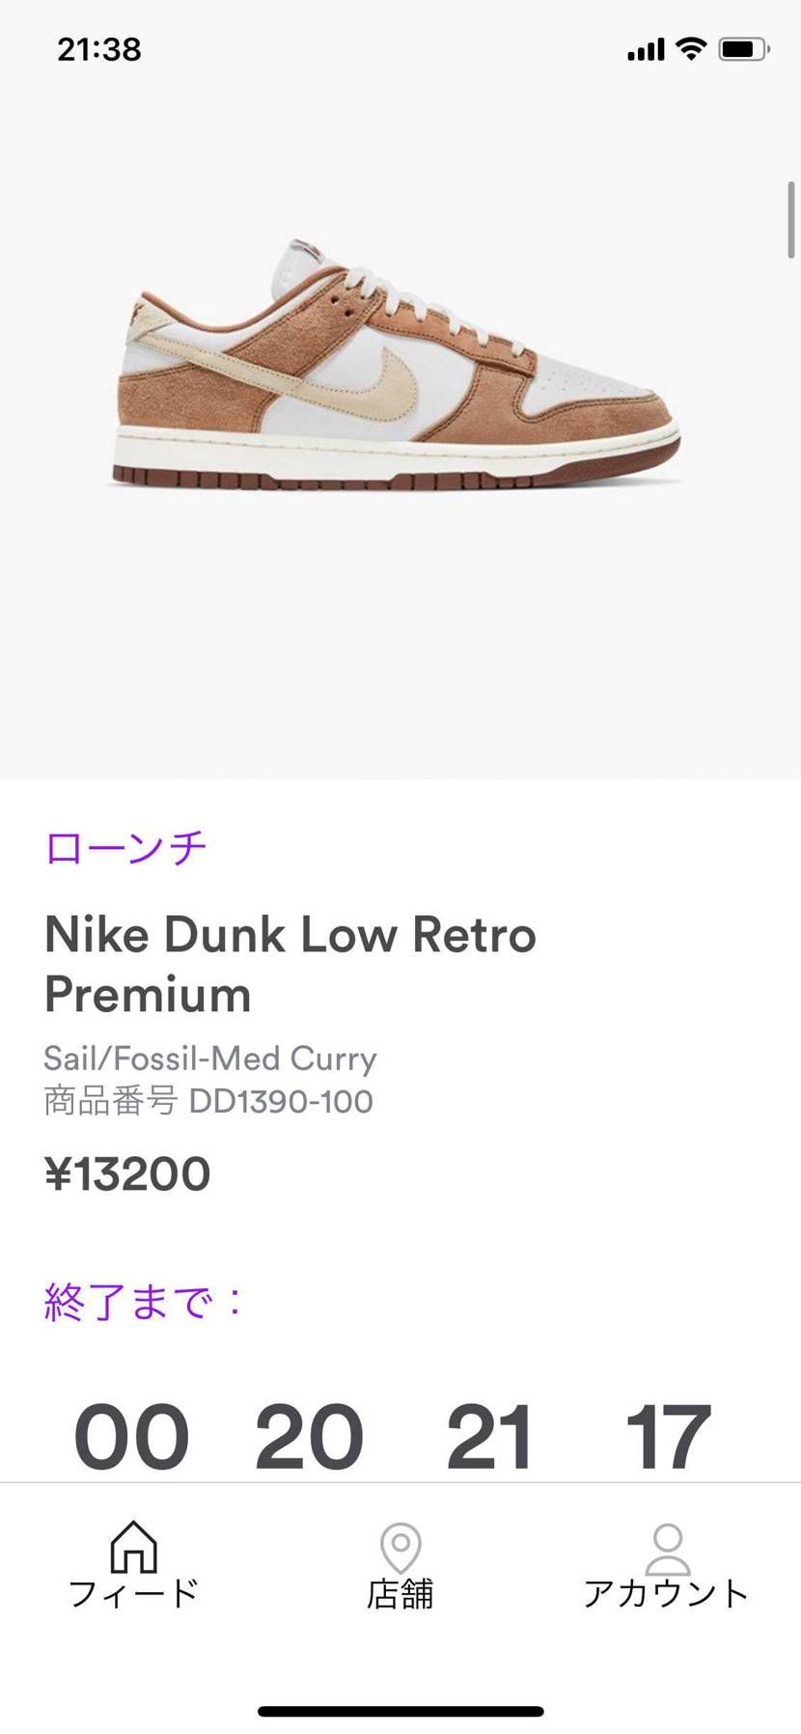Click the house-shaped feed icon
This screenshot has width=801, height=1734.
(x=135, y=1545)
